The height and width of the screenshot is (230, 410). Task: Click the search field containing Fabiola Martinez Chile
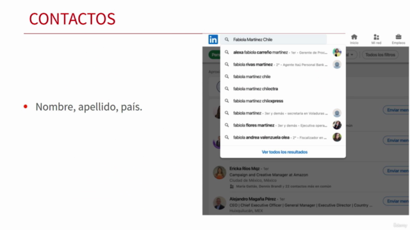pos(274,40)
